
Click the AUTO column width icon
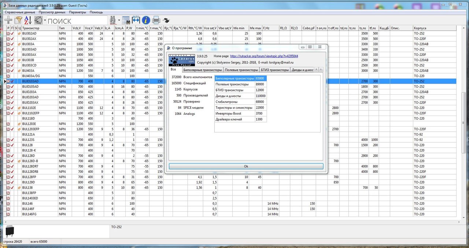pos(136,20)
